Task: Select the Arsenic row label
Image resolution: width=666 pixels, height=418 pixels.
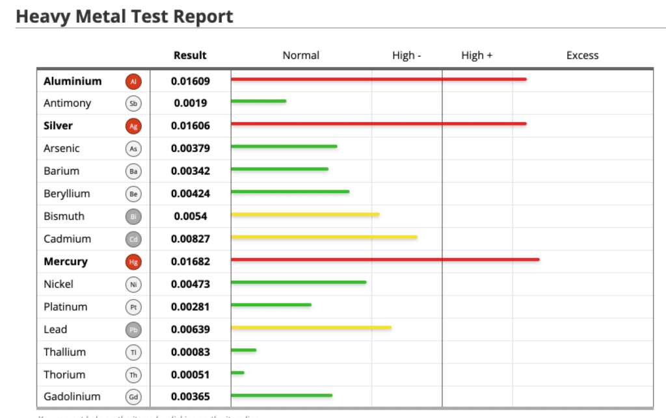Action: 62,148
